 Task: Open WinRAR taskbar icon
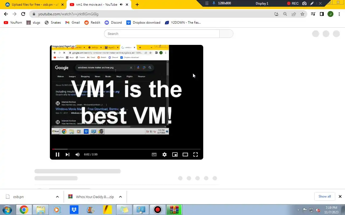pyautogui.click(x=174, y=210)
